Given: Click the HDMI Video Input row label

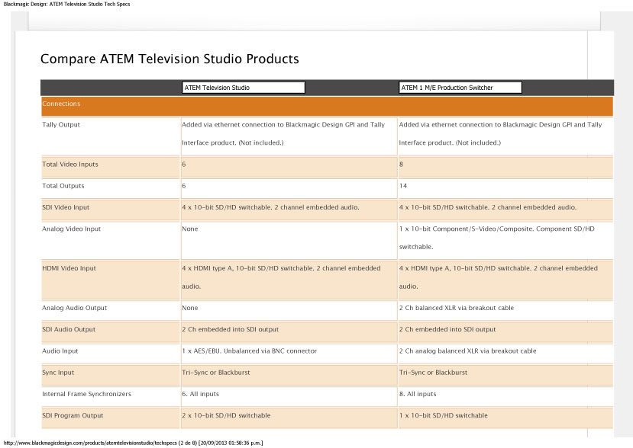Looking at the screenshot, I should coord(69,268).
